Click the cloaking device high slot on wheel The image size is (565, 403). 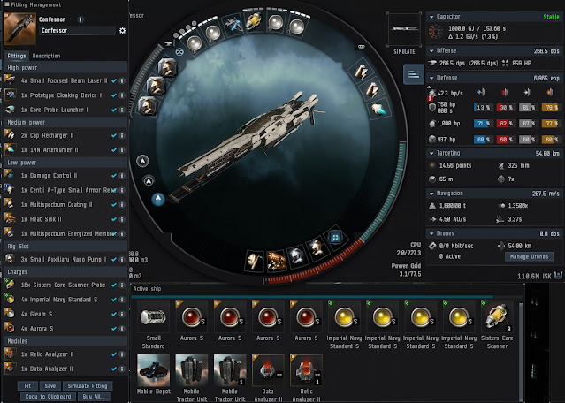pos(233,25)
